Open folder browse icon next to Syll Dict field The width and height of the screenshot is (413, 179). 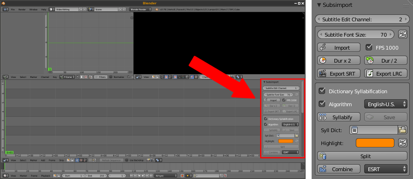coord(402,130)
